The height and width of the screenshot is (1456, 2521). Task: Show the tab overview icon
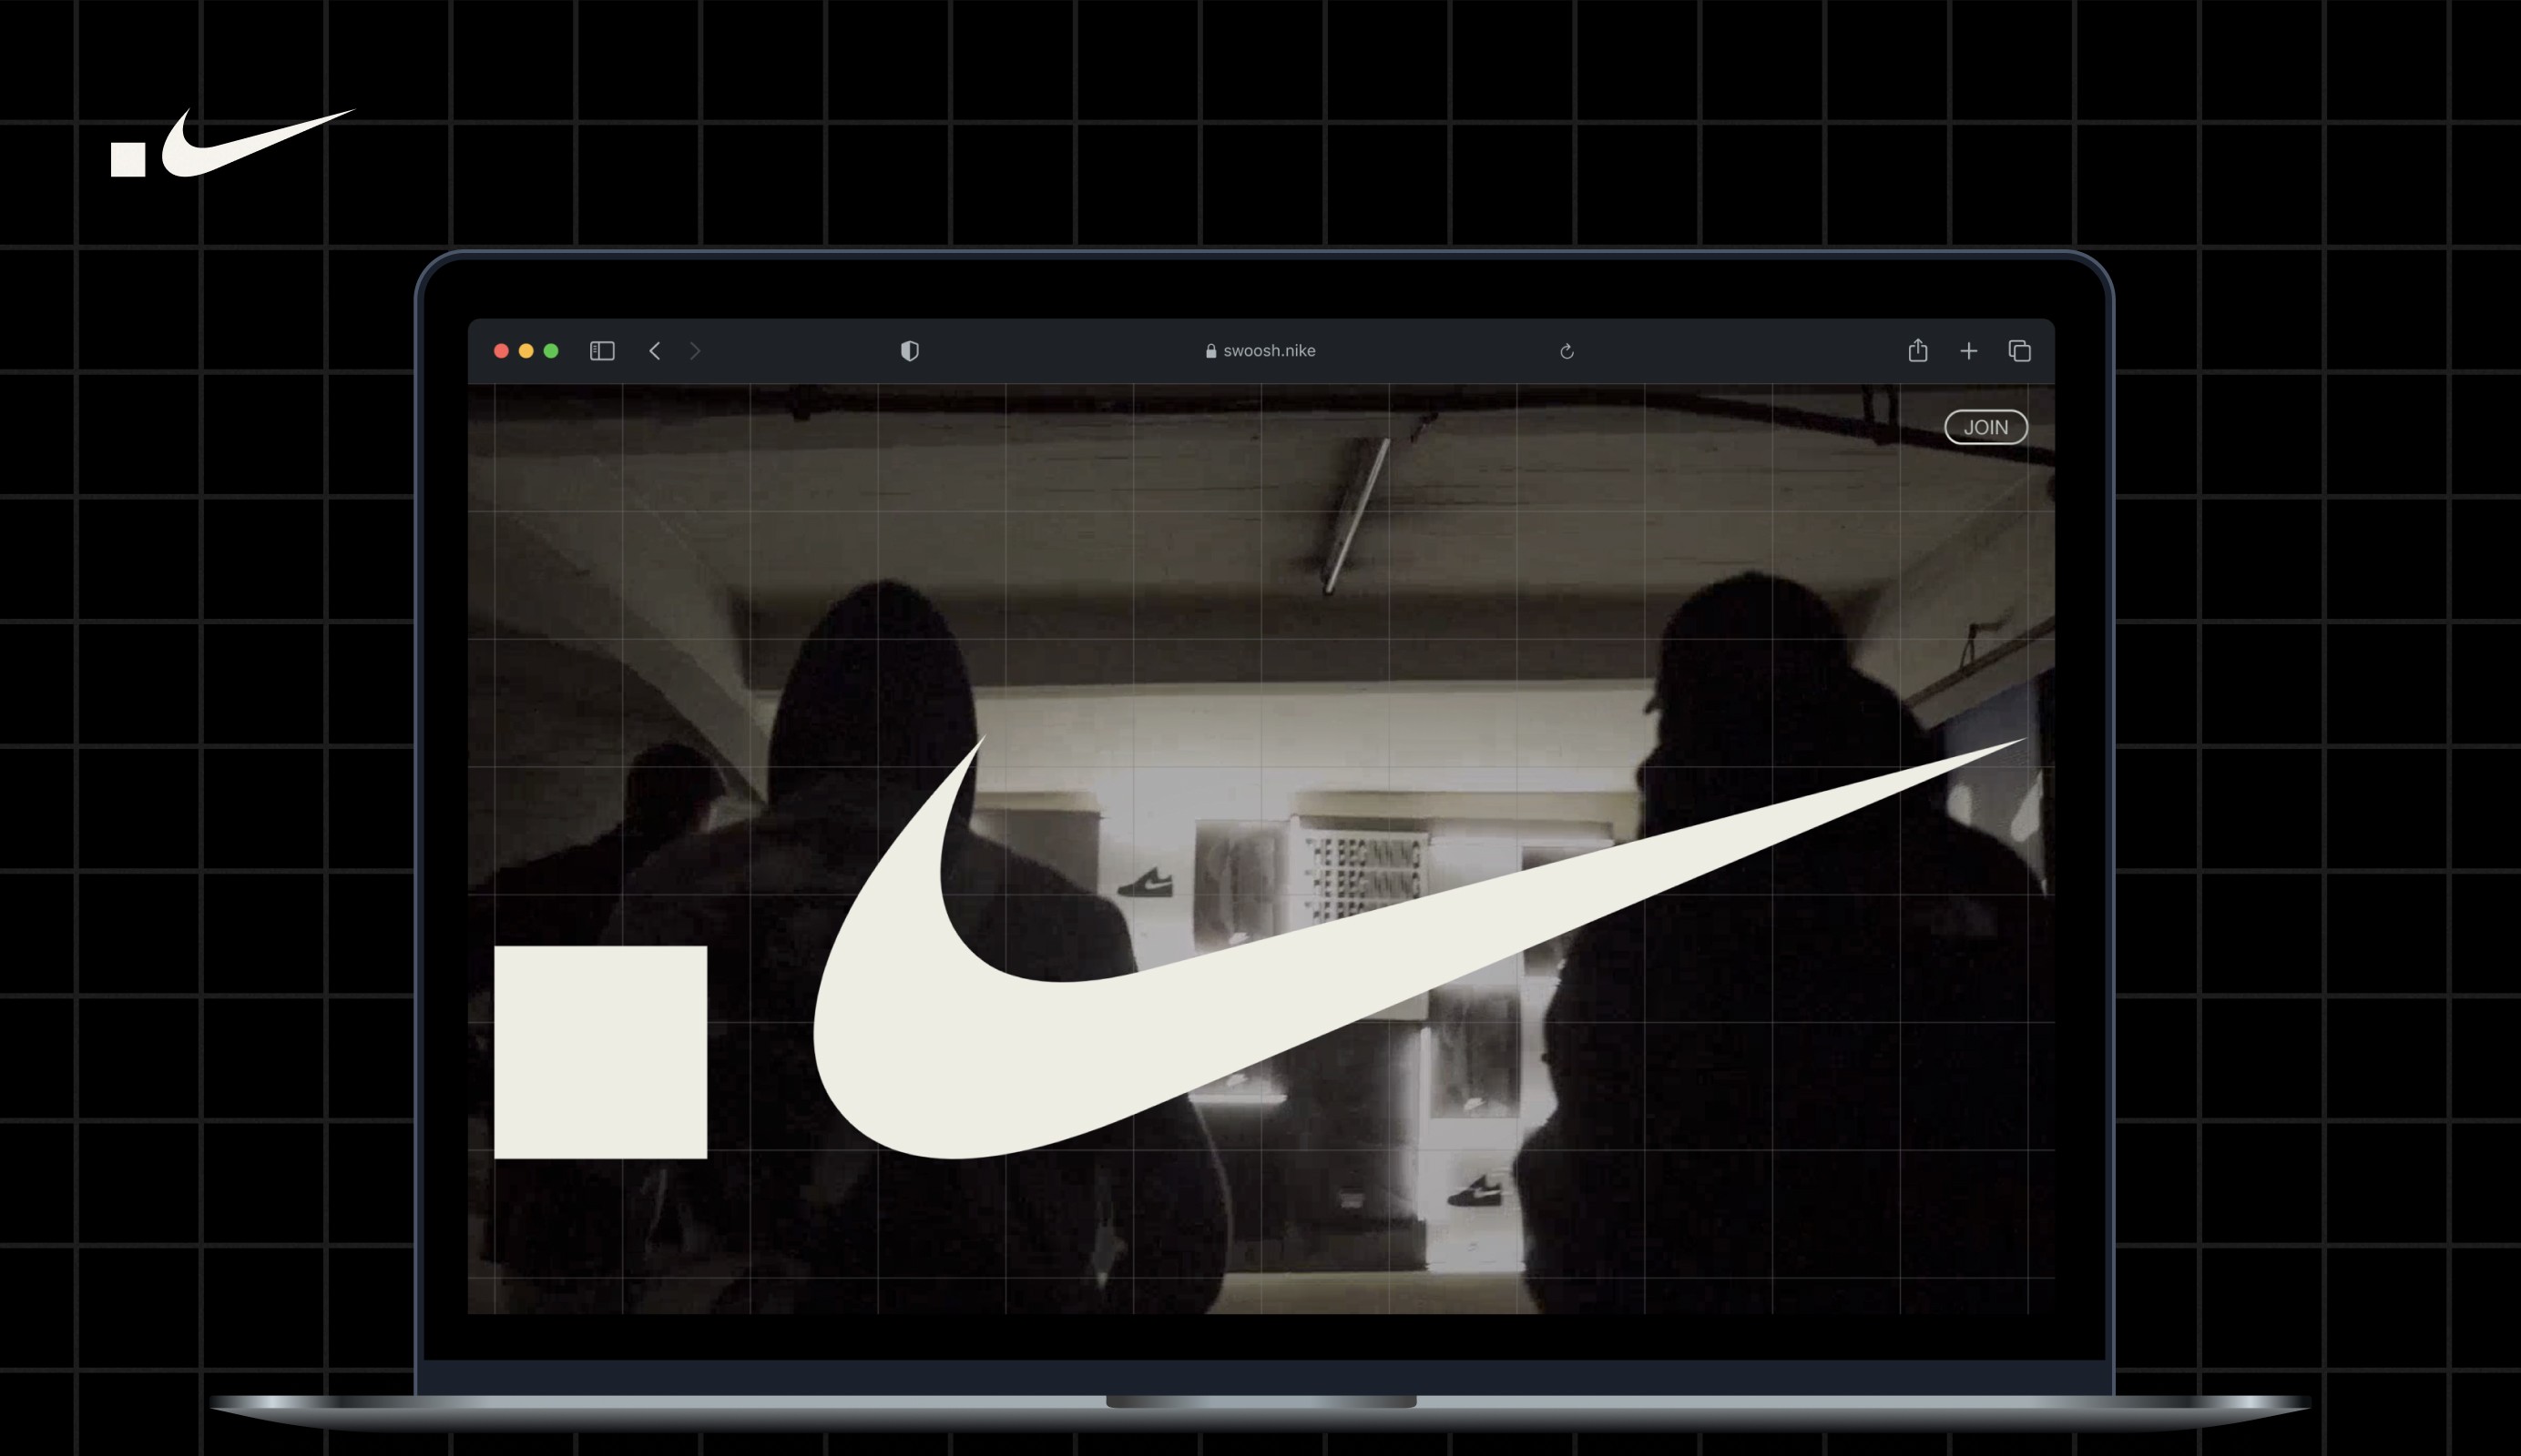(2021, 350)
